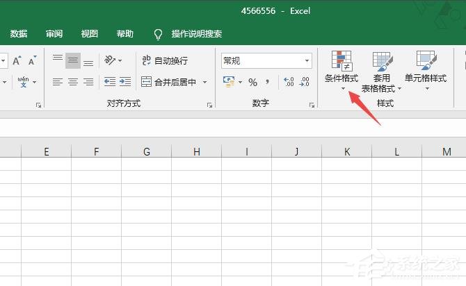Increase the font size with the larger A

pos(17,61)
